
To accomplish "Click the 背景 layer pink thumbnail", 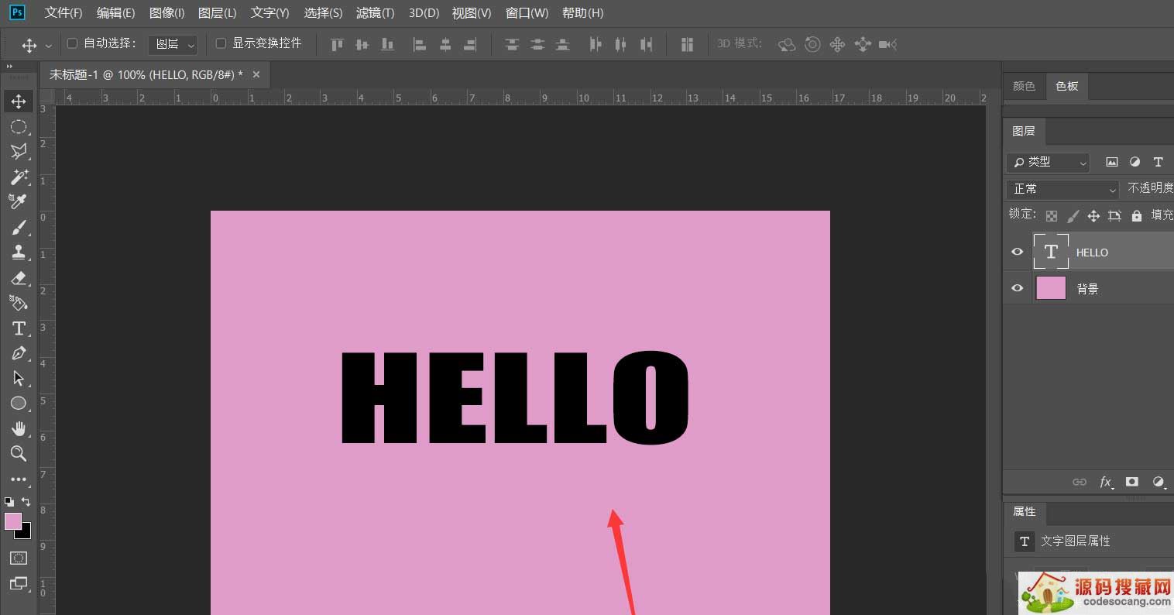I will click(1051, 288).
